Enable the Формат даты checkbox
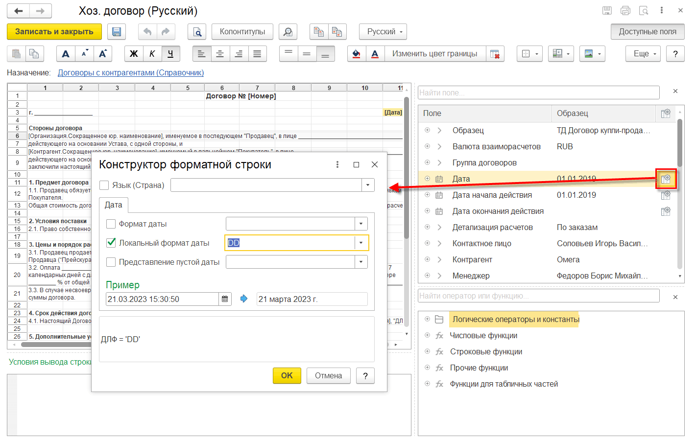Viewport: 696px width, 439px height. coord(111,224)
